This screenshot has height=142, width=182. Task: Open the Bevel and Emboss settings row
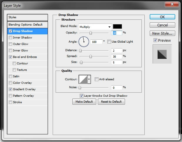[x=27, y=57]
